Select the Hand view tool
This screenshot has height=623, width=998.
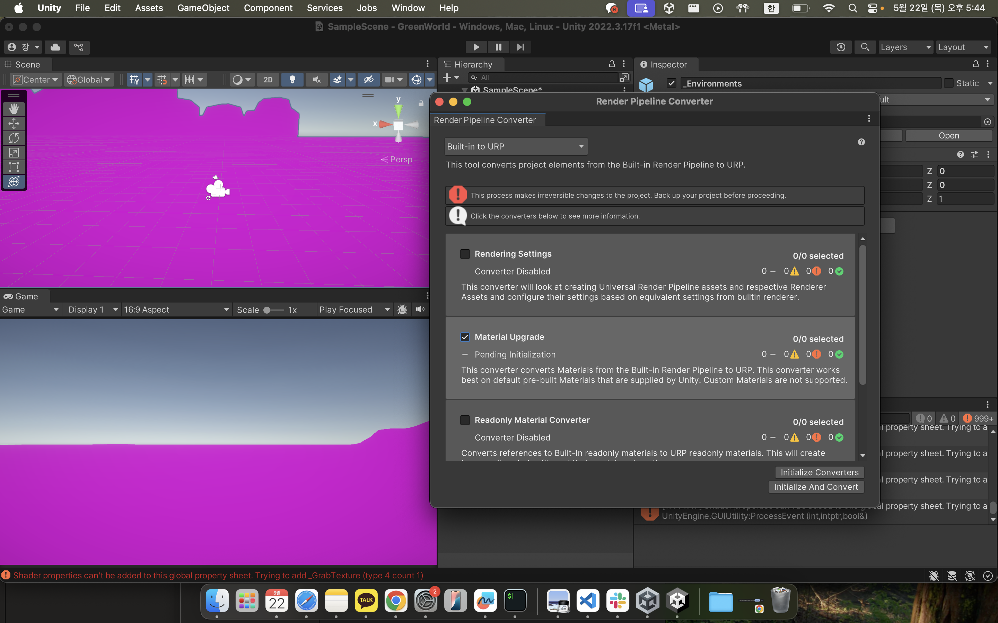click(x=14, y=109)
